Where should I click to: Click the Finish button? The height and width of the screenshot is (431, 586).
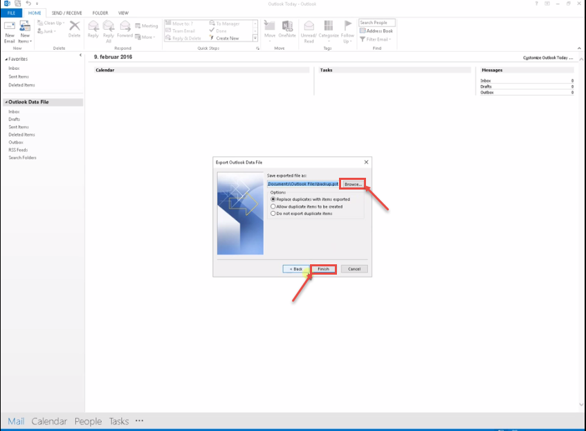coord(324,269)
